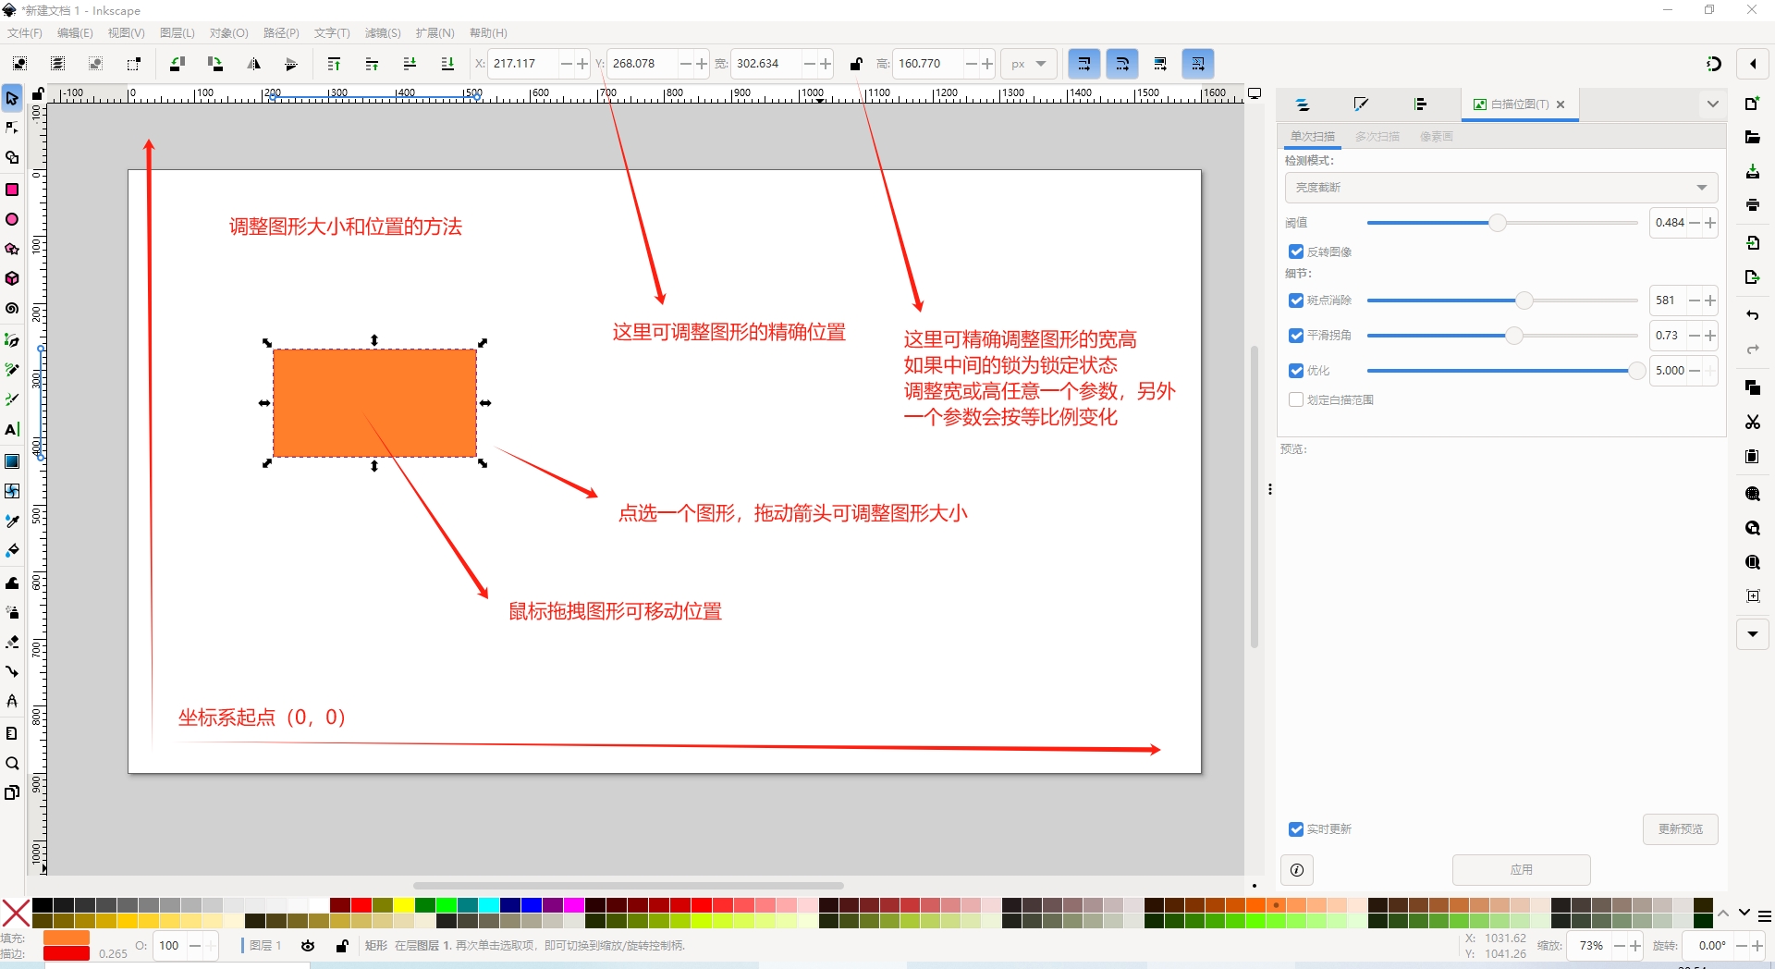This screenshot has height=969, width=1775.
Task: Select the Text tool in the toolbox
Action: click(x=12, y=430)
